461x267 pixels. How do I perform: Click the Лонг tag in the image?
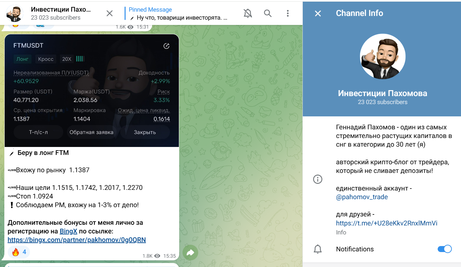click(x=23, y=59)
